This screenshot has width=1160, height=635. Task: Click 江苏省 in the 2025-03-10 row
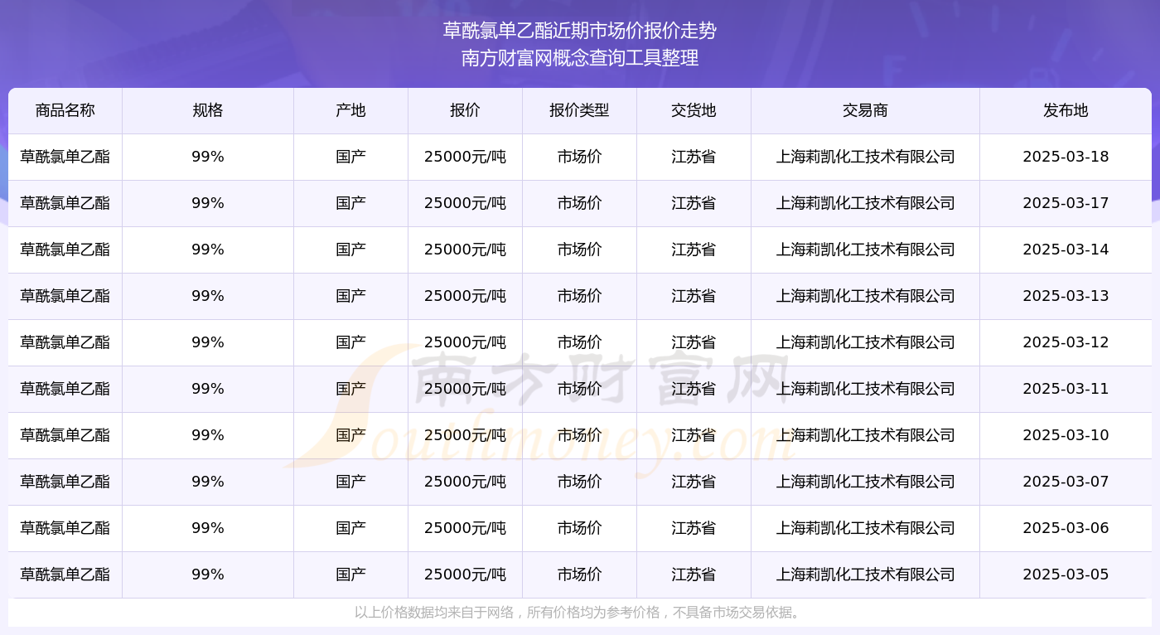694,435
